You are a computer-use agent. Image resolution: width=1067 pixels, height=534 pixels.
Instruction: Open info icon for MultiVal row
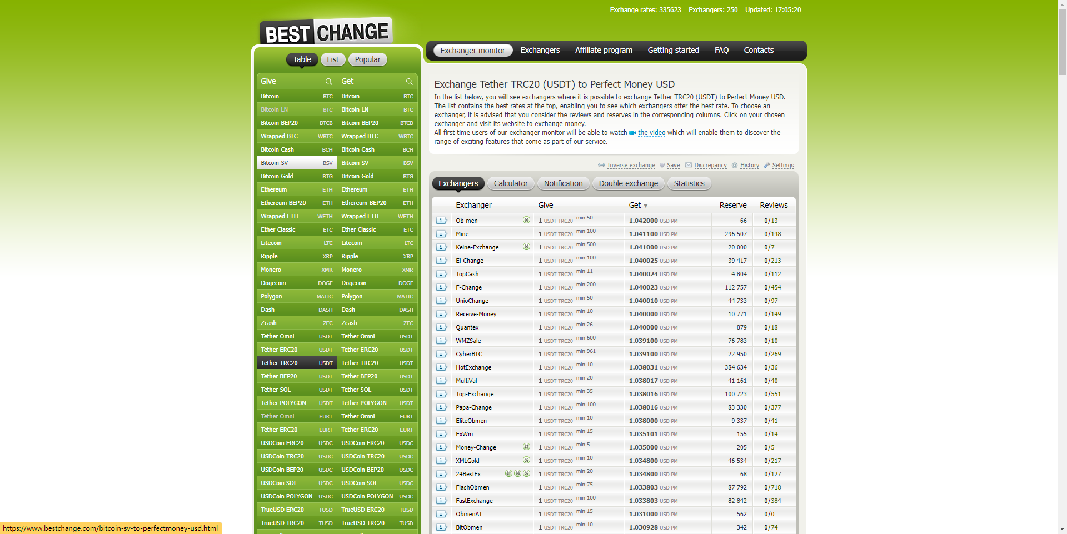tap(441, 381)
